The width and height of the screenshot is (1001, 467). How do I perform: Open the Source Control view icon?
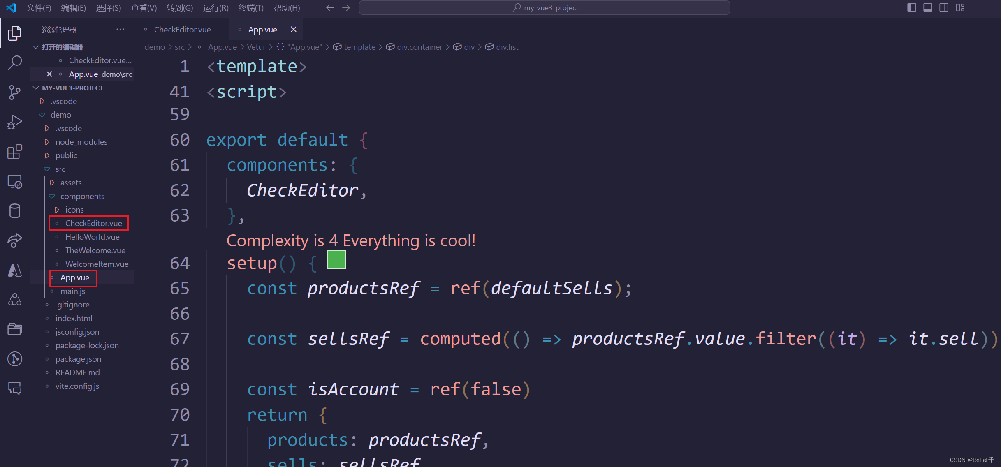pyautogui.click(x=15, y=92)
